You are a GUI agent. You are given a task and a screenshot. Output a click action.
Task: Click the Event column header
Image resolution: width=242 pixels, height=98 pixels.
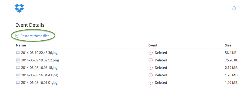click(x=153, y=45)
